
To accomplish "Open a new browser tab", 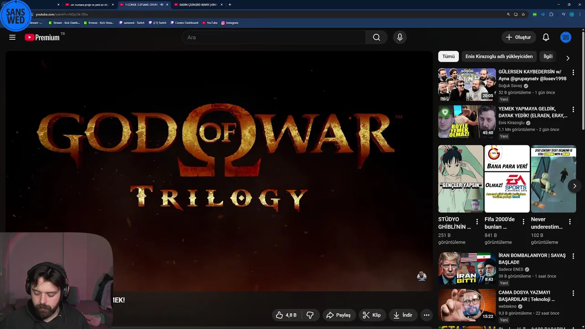I will (229, 5).
